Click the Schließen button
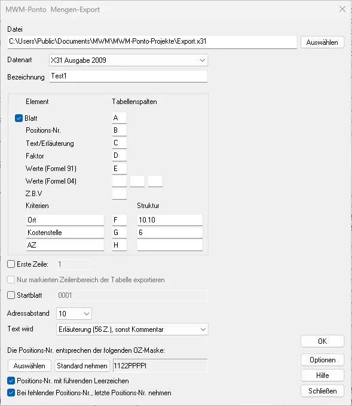The image size is (352, 406). 322,391
